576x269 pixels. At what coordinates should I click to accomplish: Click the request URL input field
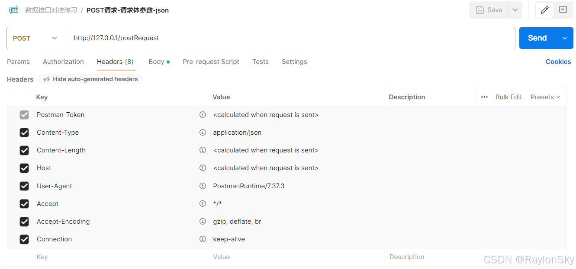(x=290, y=38)
